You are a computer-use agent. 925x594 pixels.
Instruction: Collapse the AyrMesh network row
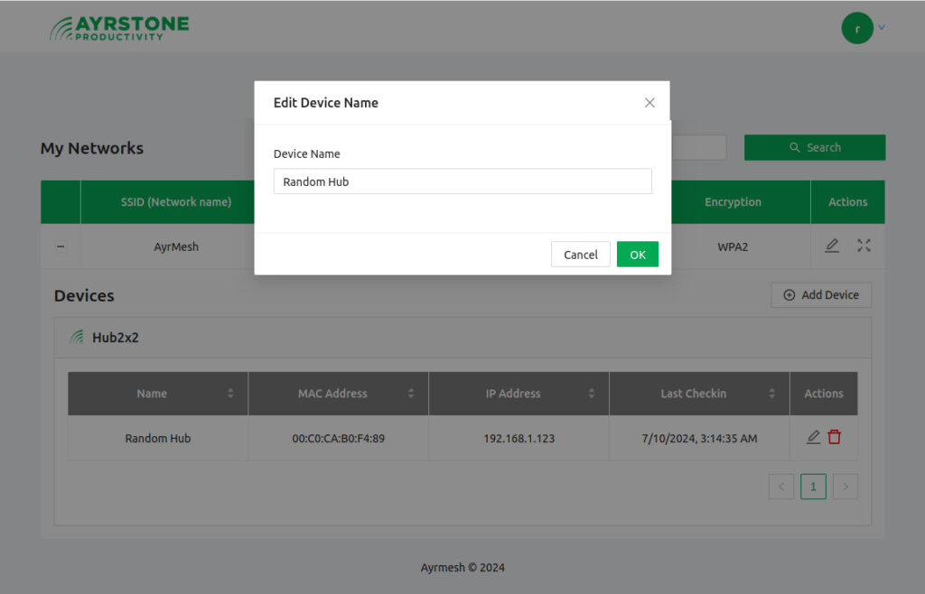click(x=61, y=246)
